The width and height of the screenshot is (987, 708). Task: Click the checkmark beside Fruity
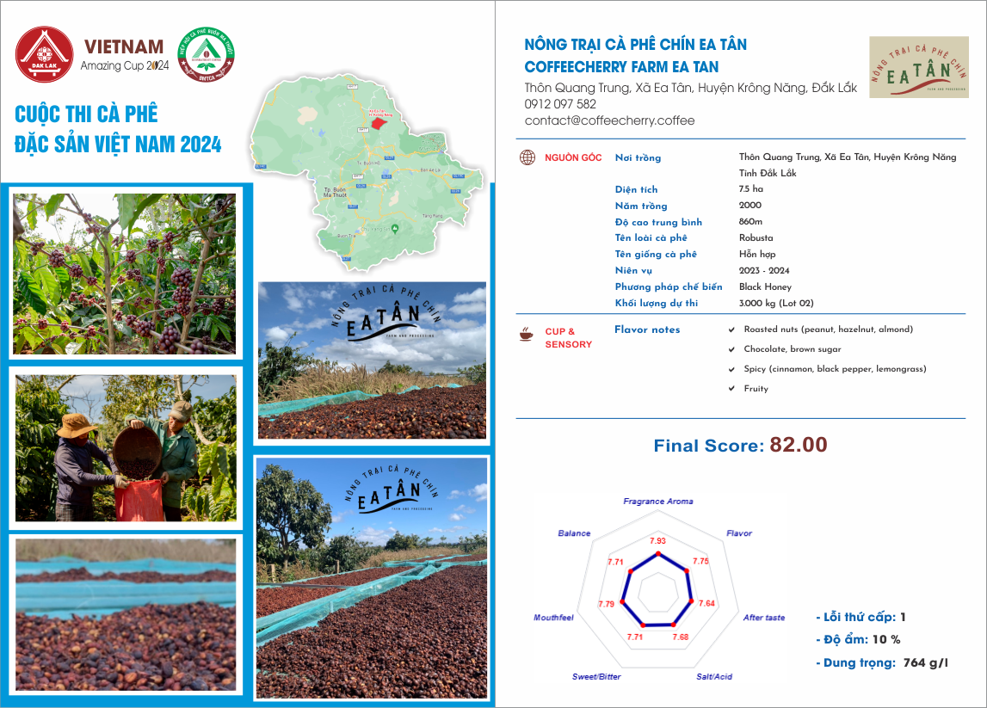pos(731,389)
